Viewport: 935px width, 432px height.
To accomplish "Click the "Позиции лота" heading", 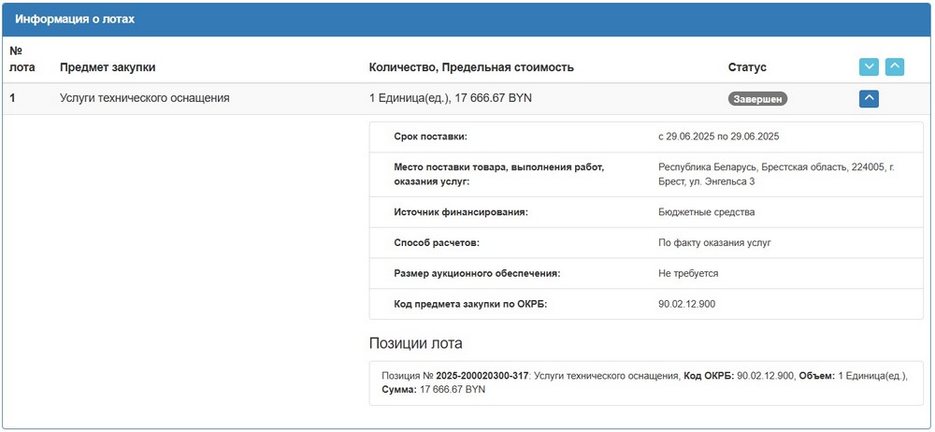I will click(416, 344).
